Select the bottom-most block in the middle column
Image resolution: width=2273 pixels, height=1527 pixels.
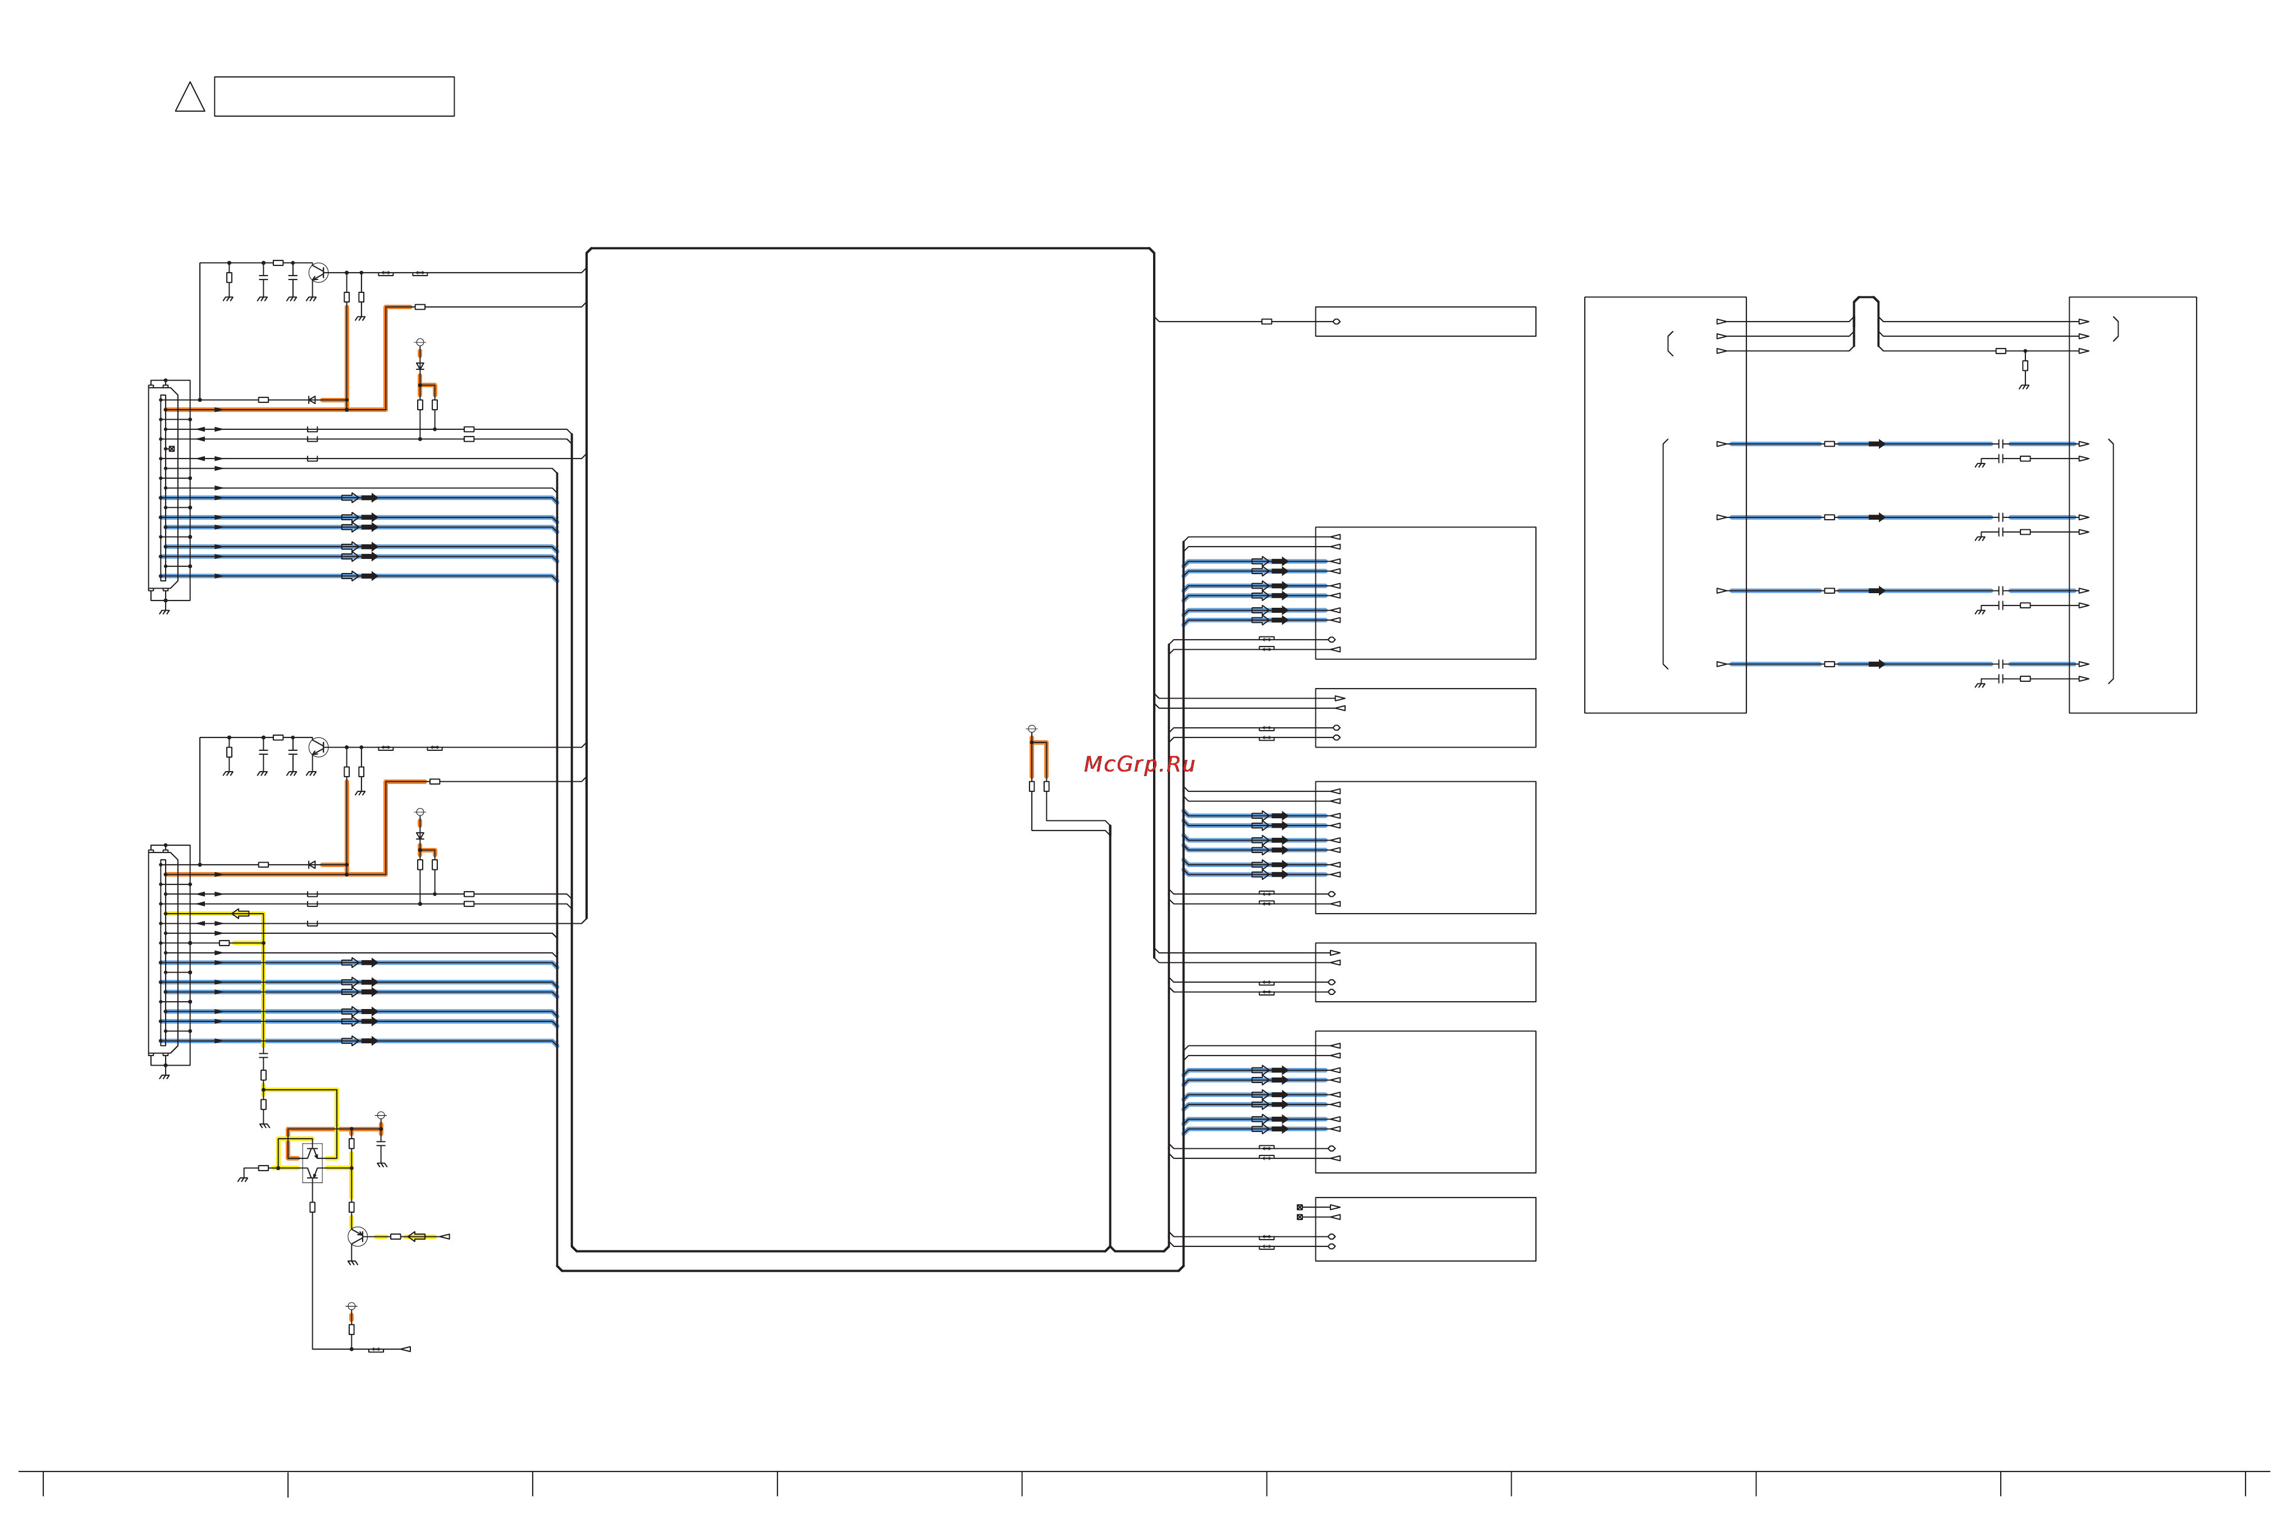(1425, 1229)
